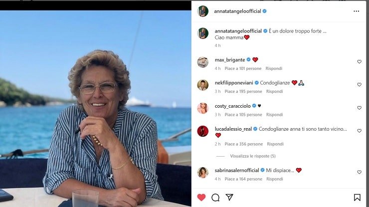Open the comment speech bubble icon

coord(215,198)
